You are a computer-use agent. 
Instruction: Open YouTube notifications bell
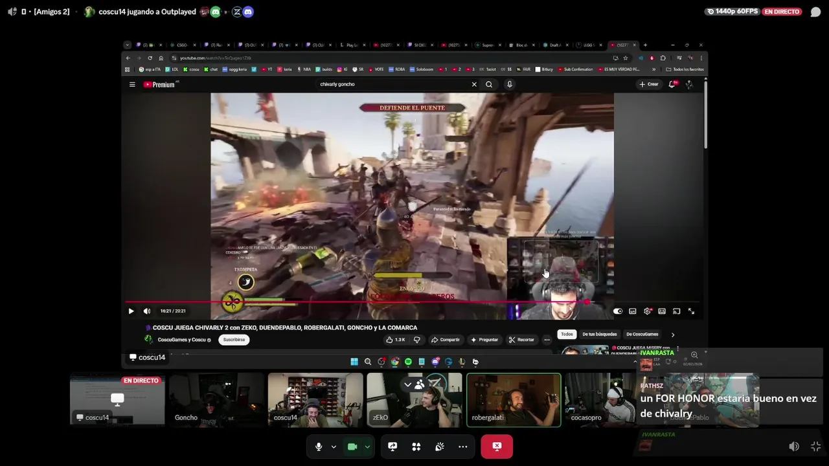tap(672, 84)
